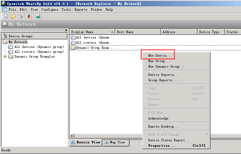Click the Device Groups tree icon
The image size is (241, 154).
tap(5, 36)
